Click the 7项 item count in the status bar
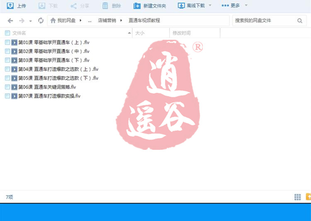The image size is (311, 221). [9, 197]
